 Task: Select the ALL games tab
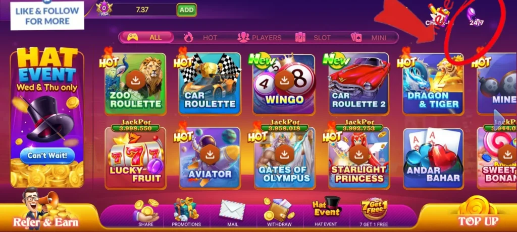pyautogui.click(x=146, y=37)
